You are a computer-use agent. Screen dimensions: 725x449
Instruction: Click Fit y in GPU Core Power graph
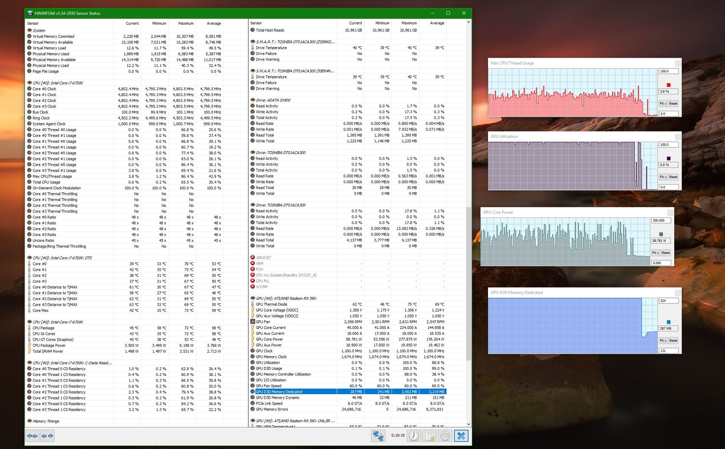pyautogui.click(x=656, y=253)
